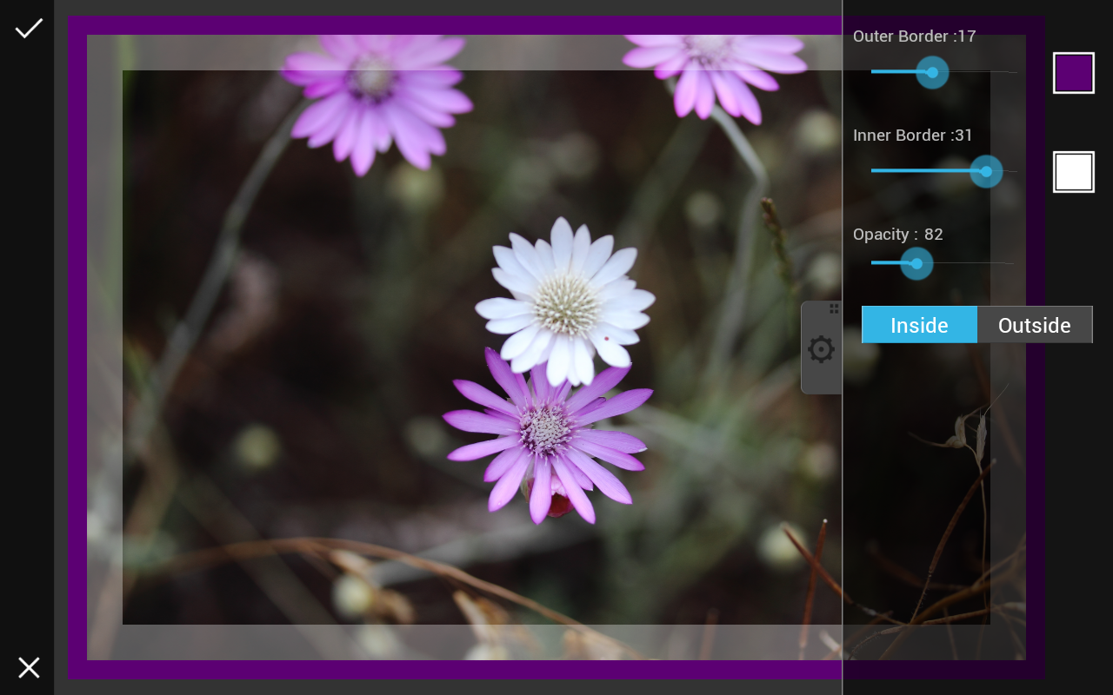Collapse settings panel with gear handle
Image resolution: width=1113 pixels, height=695 pixels.
tap(822, 348)
